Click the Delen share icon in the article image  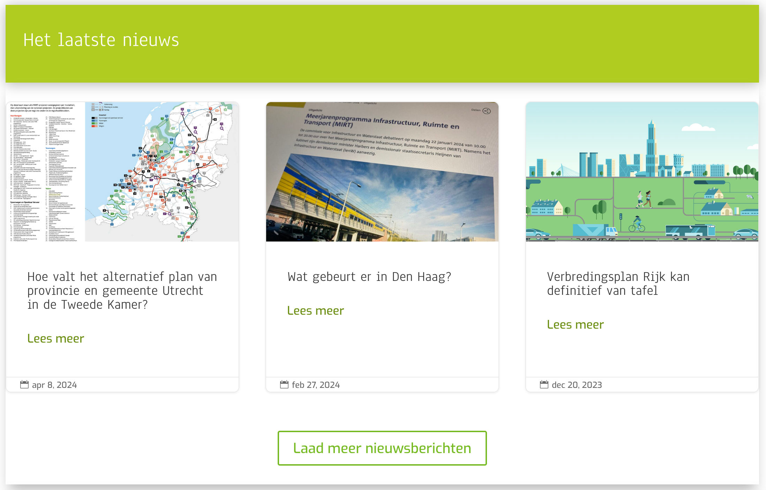tap(487, 110)
